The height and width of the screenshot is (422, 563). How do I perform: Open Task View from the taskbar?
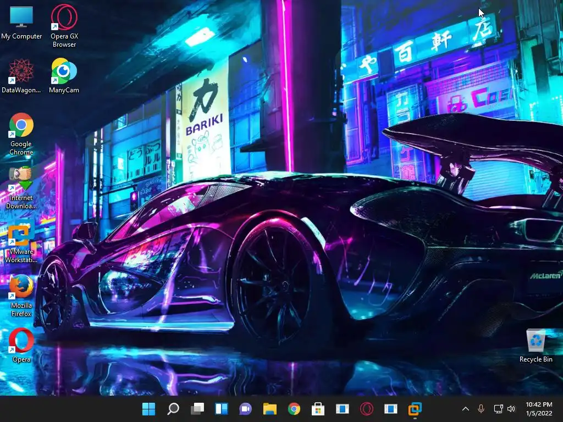pyautogui.click(x=197, y=409)
